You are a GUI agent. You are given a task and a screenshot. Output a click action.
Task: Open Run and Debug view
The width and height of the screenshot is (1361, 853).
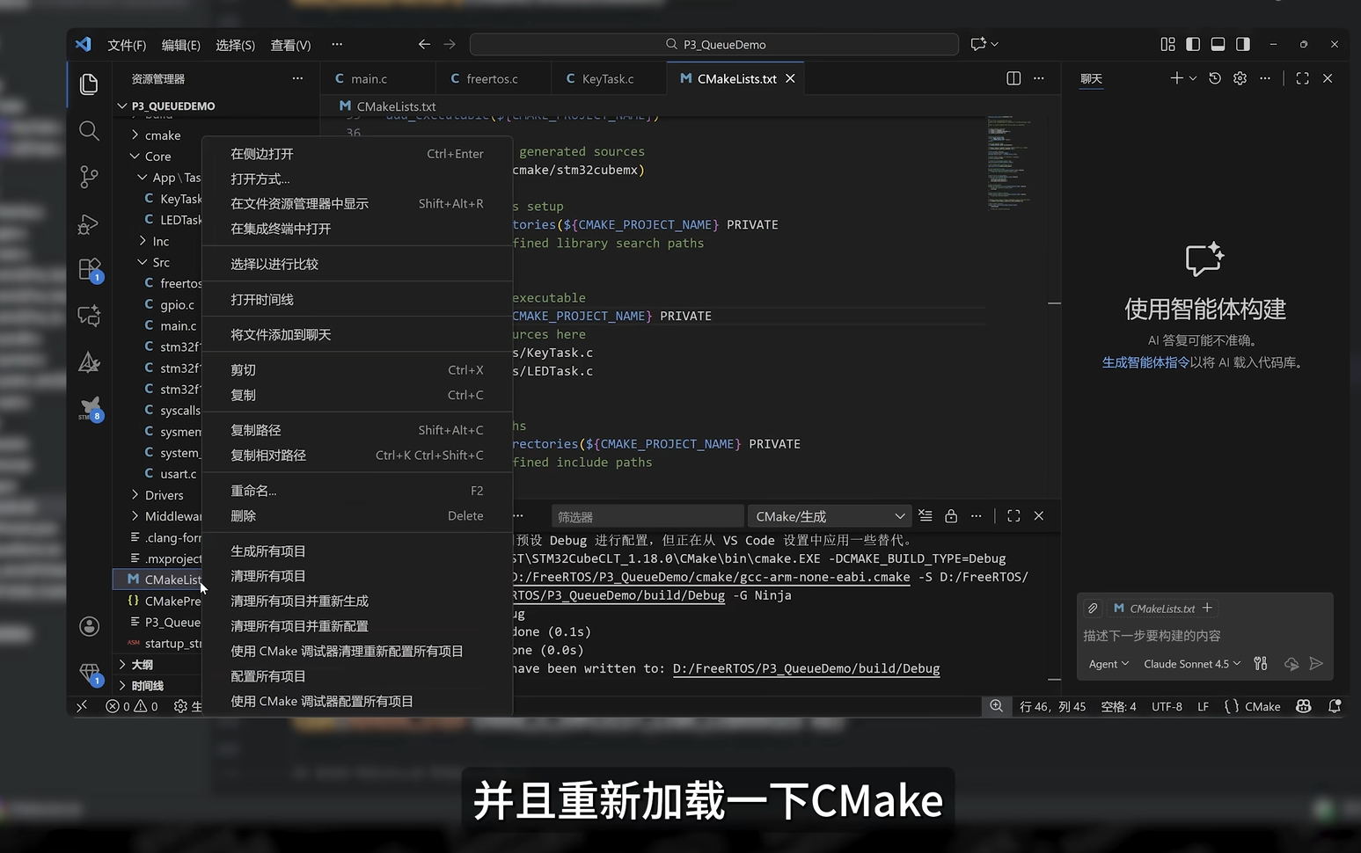point(89,223)
